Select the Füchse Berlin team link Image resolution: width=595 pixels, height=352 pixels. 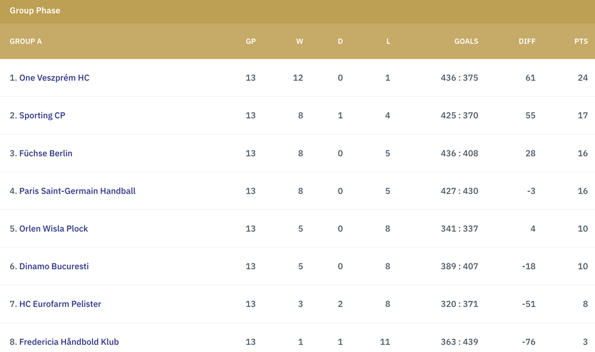click(x=46, y=153)
